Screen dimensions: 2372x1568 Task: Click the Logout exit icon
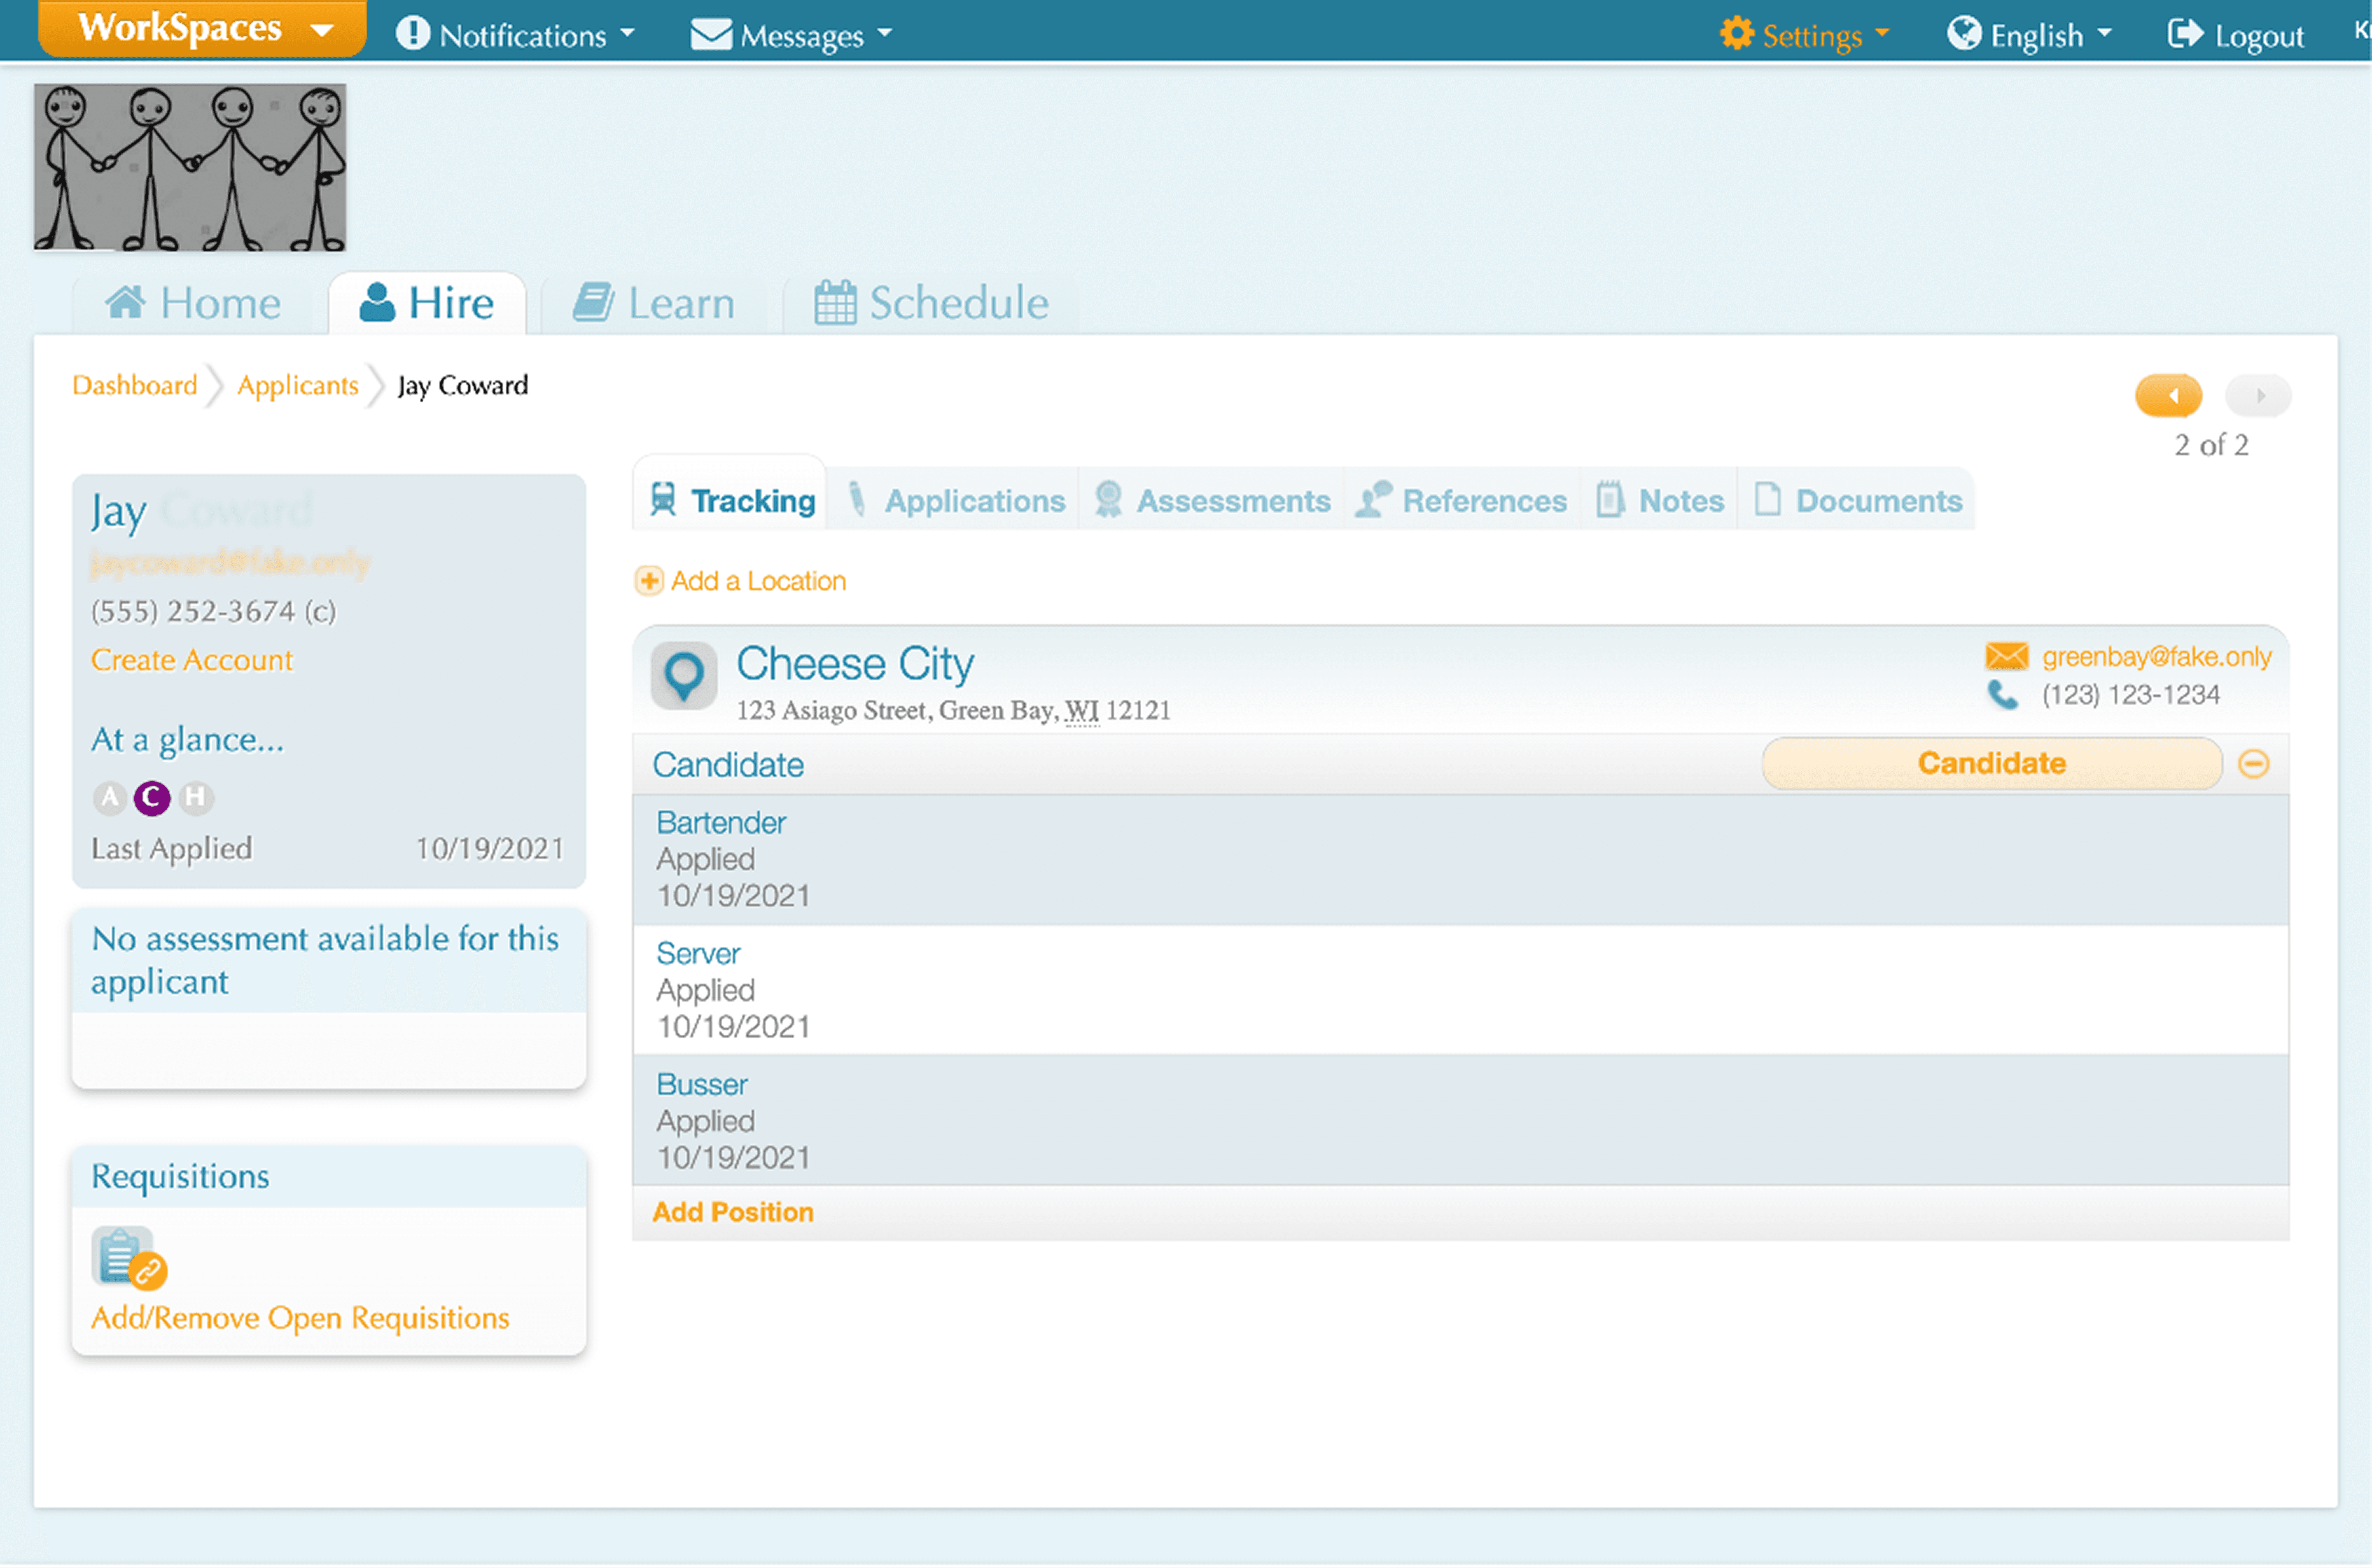[2184, 34]
